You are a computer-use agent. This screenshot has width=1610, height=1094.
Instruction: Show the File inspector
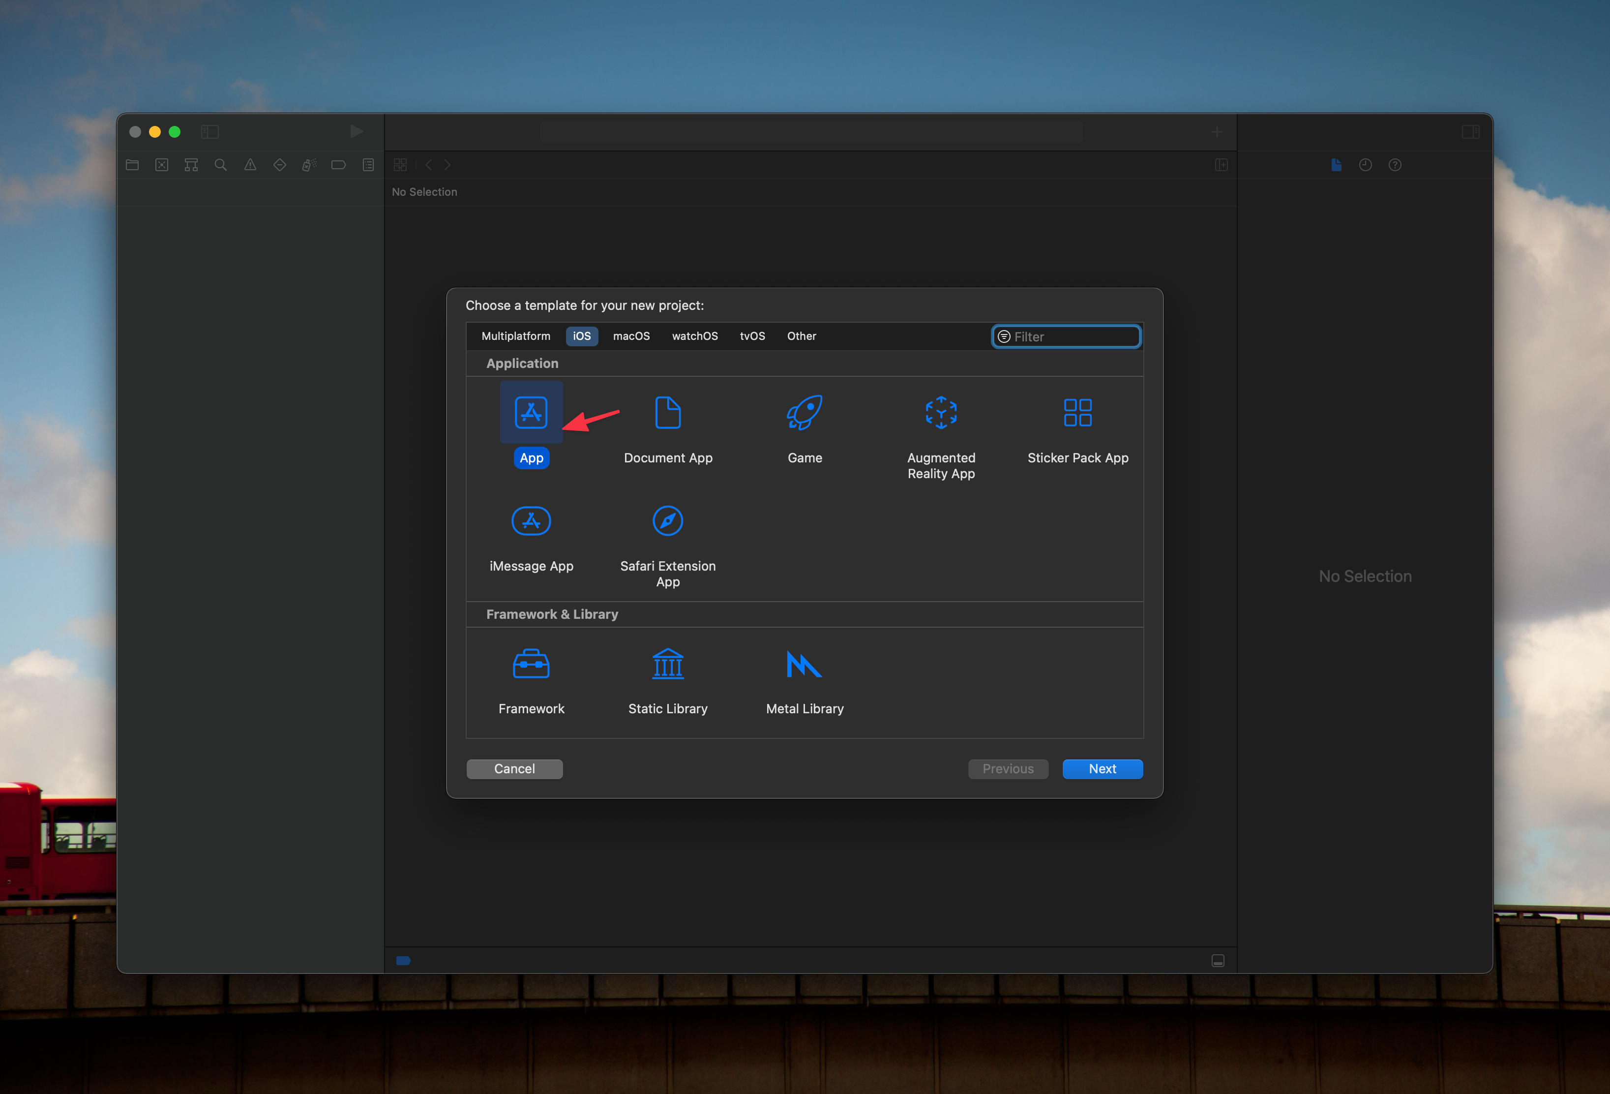point(1337,165)
